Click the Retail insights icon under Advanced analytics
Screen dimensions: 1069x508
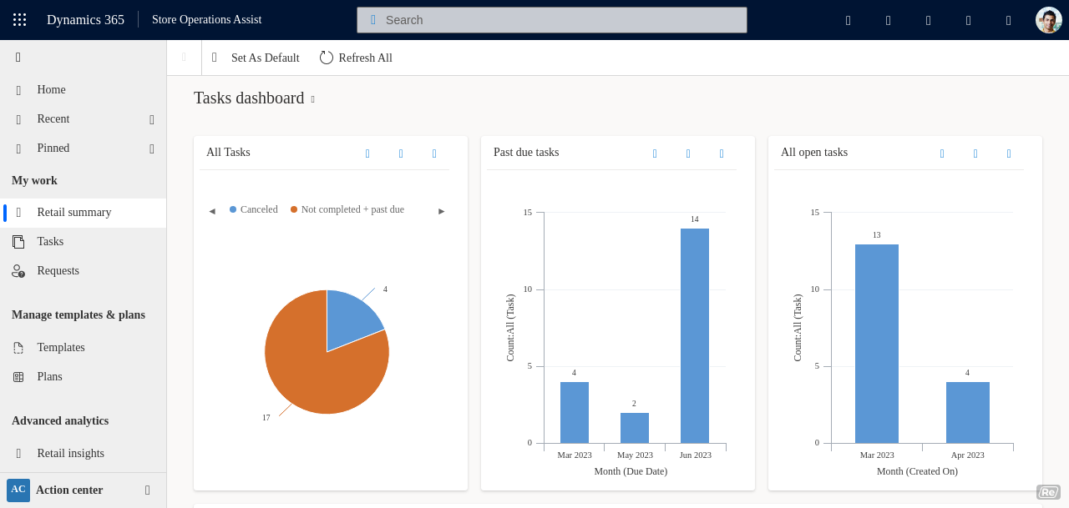[18, 453]
